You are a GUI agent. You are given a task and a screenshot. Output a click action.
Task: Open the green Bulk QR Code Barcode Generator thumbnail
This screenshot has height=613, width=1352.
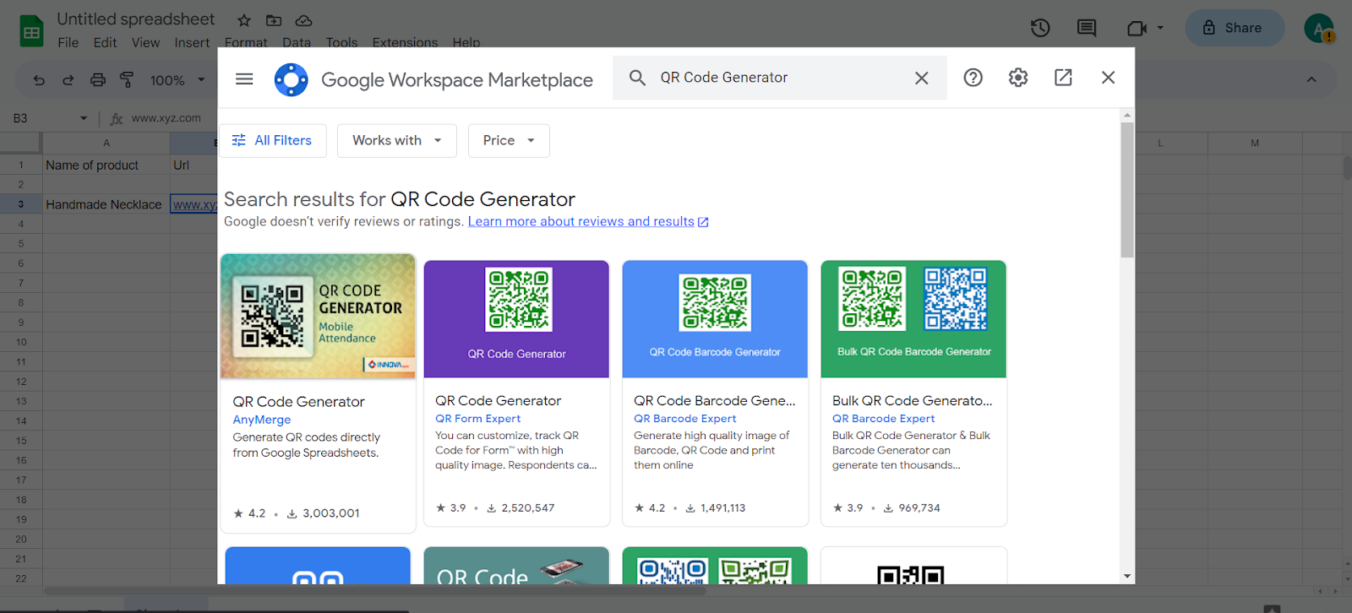pos(913,319)
